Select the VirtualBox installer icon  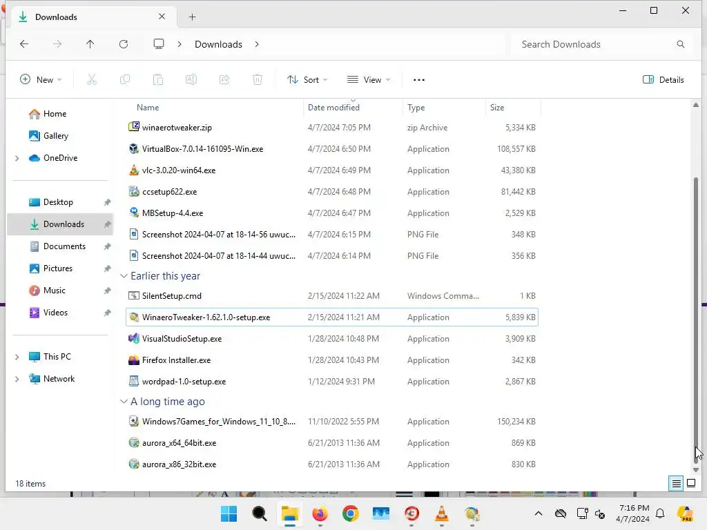pyautogui.click(x=133, y=148)
